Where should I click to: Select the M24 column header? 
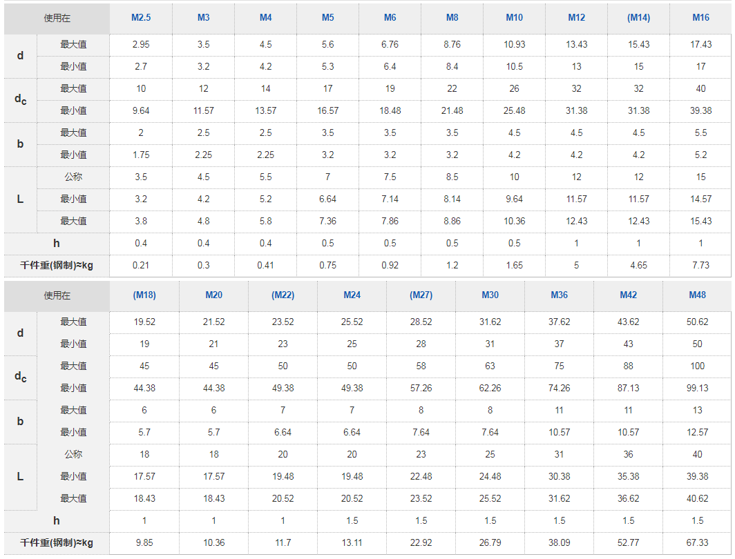point(352,295)
